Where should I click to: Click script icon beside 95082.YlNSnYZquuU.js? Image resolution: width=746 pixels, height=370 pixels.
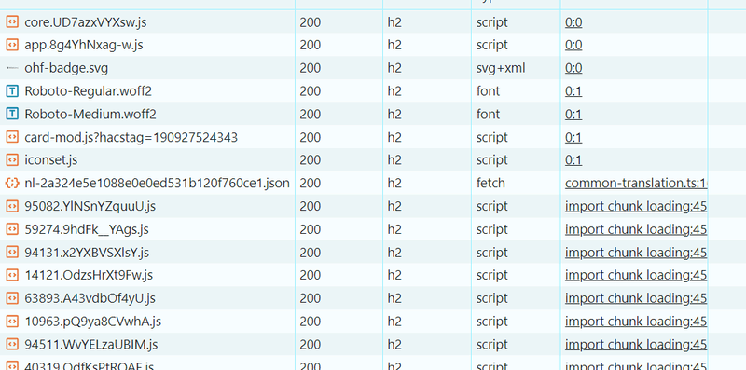pos(12,206)
